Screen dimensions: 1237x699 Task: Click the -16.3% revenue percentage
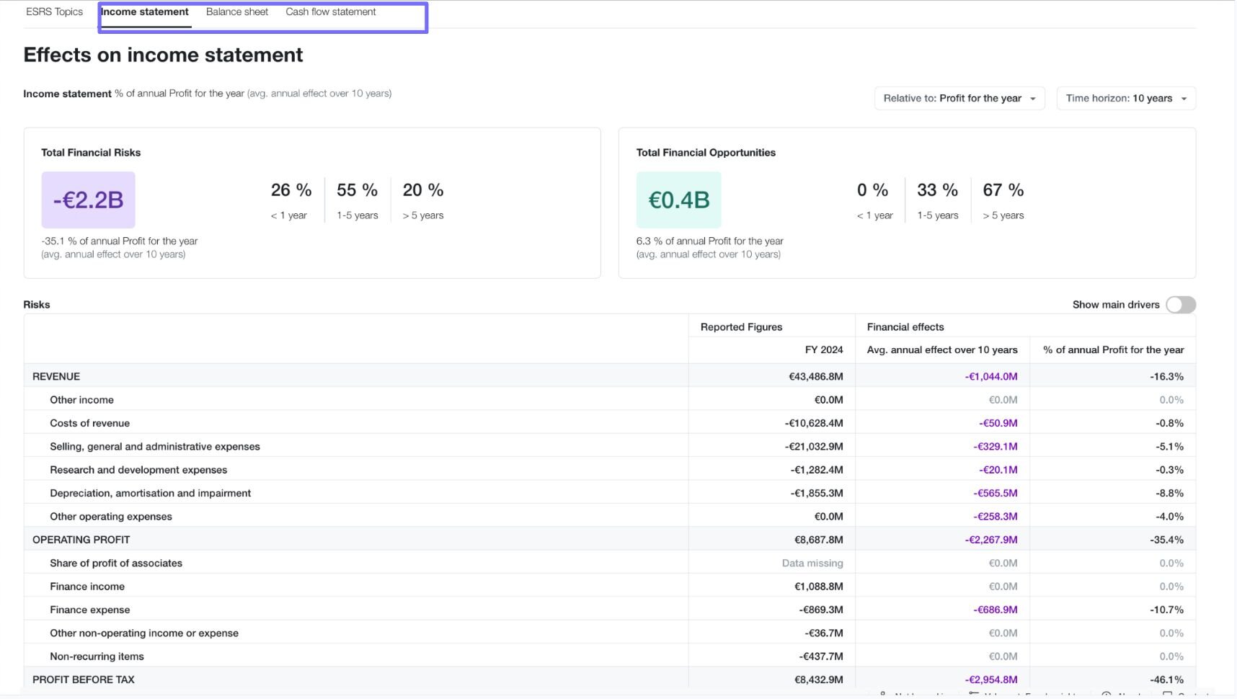pyautogui.click(x=1167, y=376)
